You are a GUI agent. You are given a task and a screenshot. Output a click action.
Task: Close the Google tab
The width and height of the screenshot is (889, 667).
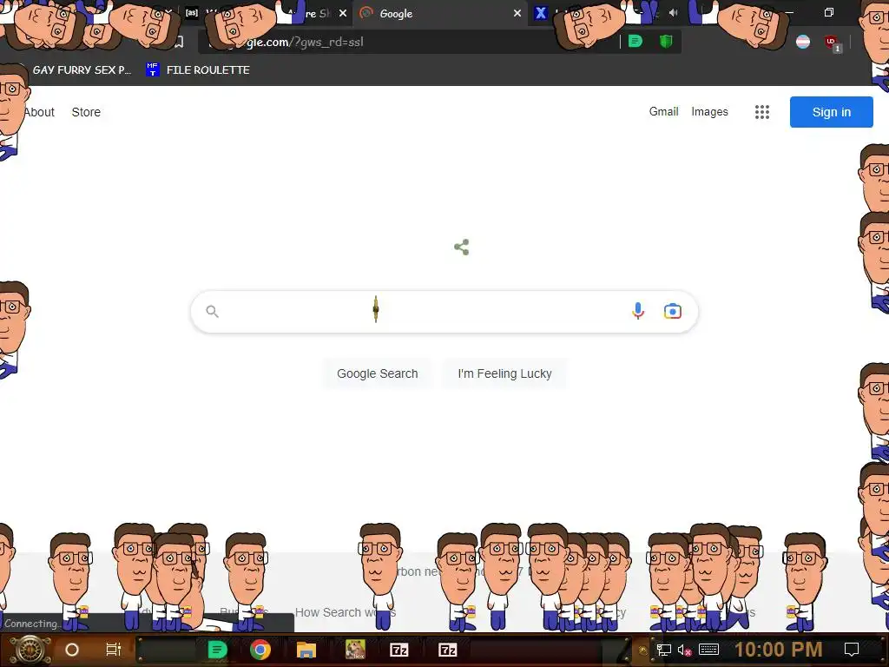tap(517, 13)
